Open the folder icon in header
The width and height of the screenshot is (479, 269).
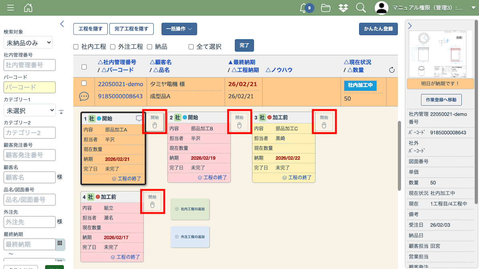(326, 8)
